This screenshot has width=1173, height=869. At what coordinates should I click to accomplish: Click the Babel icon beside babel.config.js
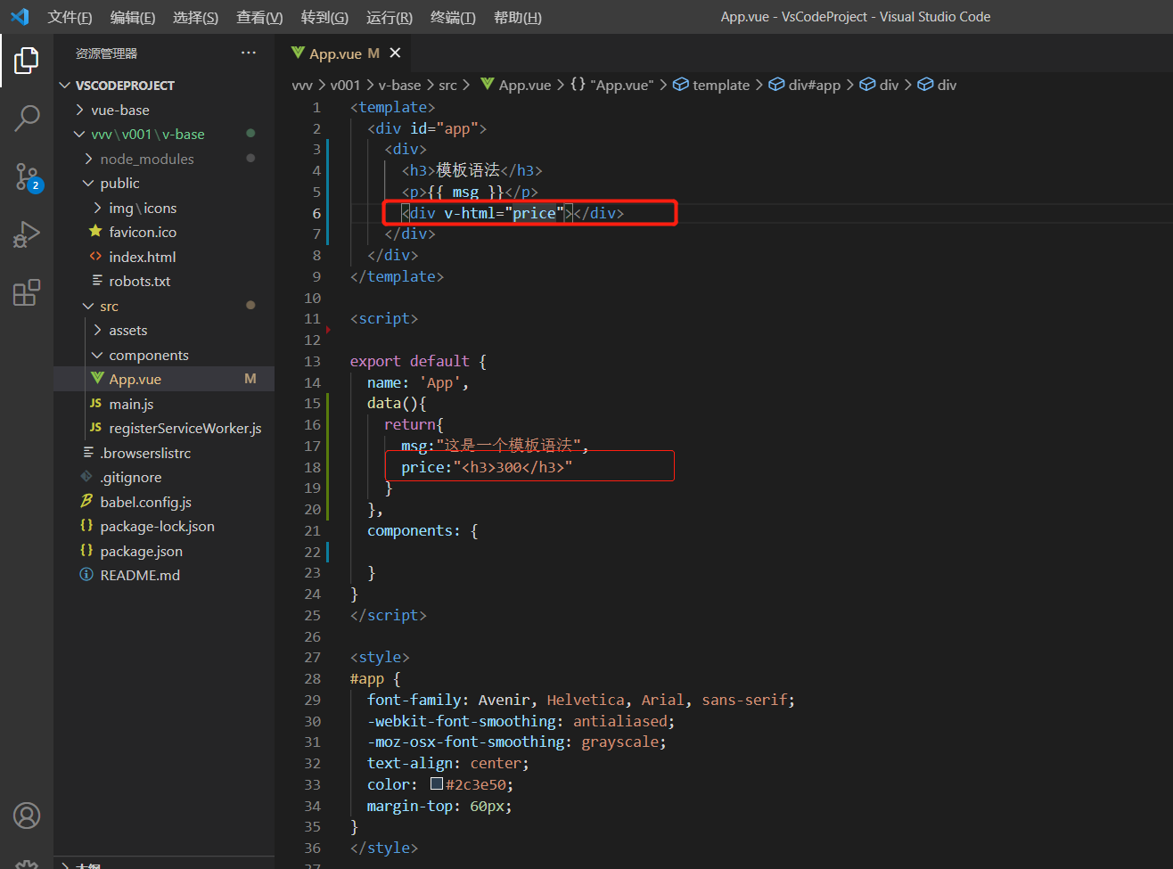tap(86, 502)
